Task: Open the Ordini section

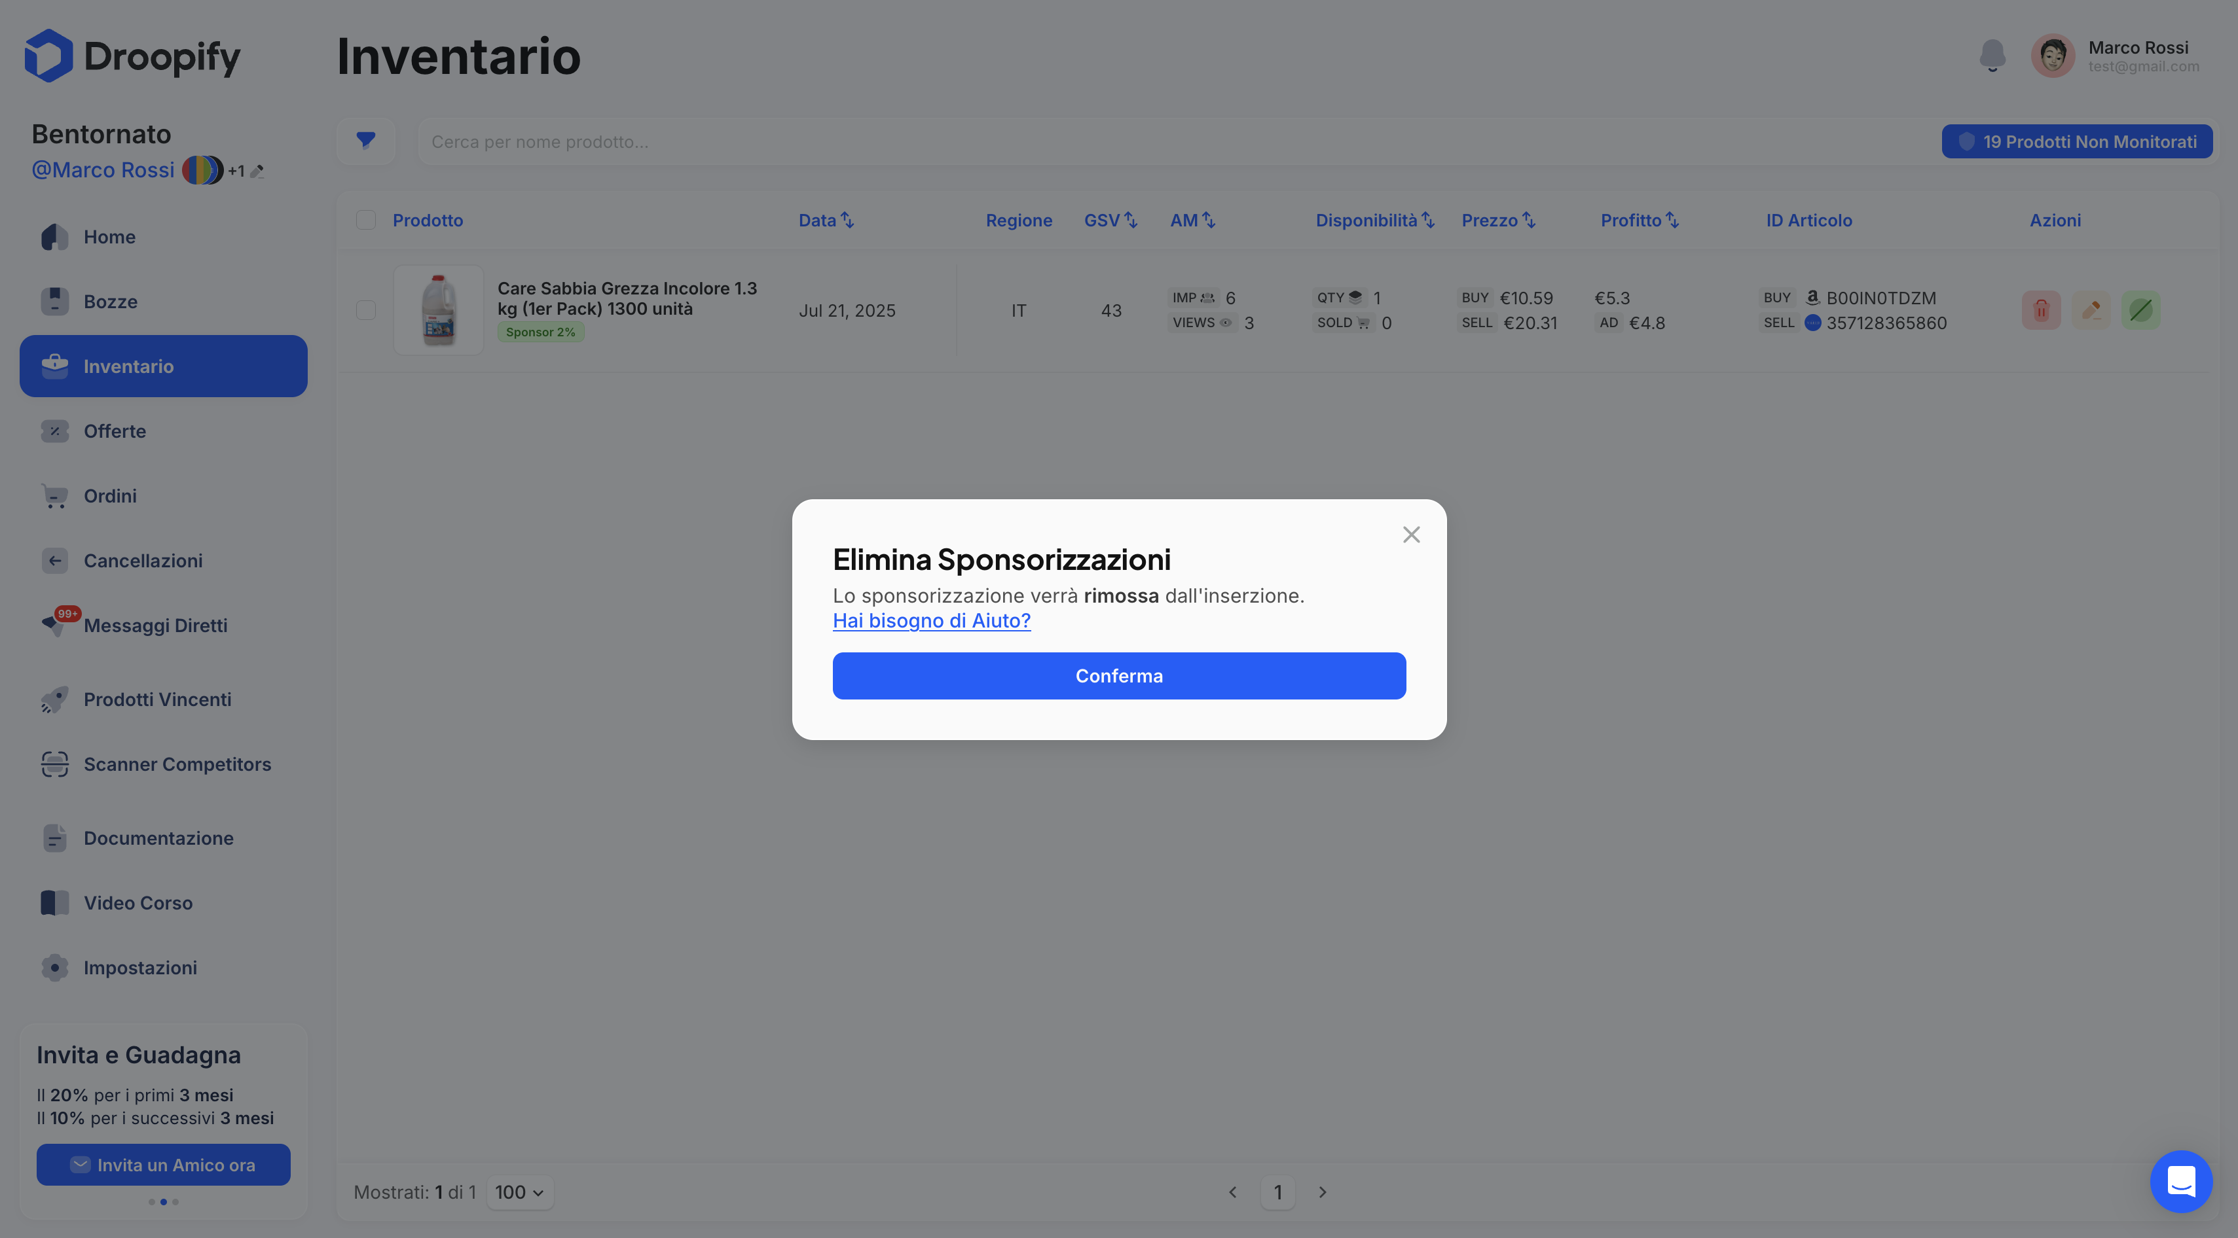Action: point(163,496)
